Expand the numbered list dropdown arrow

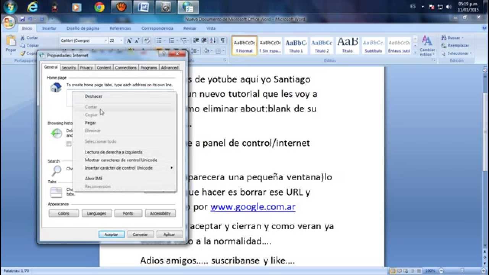pos(176,40)
